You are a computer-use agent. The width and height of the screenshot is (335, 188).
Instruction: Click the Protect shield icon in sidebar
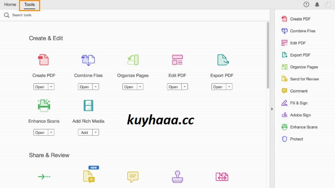pyautogui.click(x=284, y=139)
